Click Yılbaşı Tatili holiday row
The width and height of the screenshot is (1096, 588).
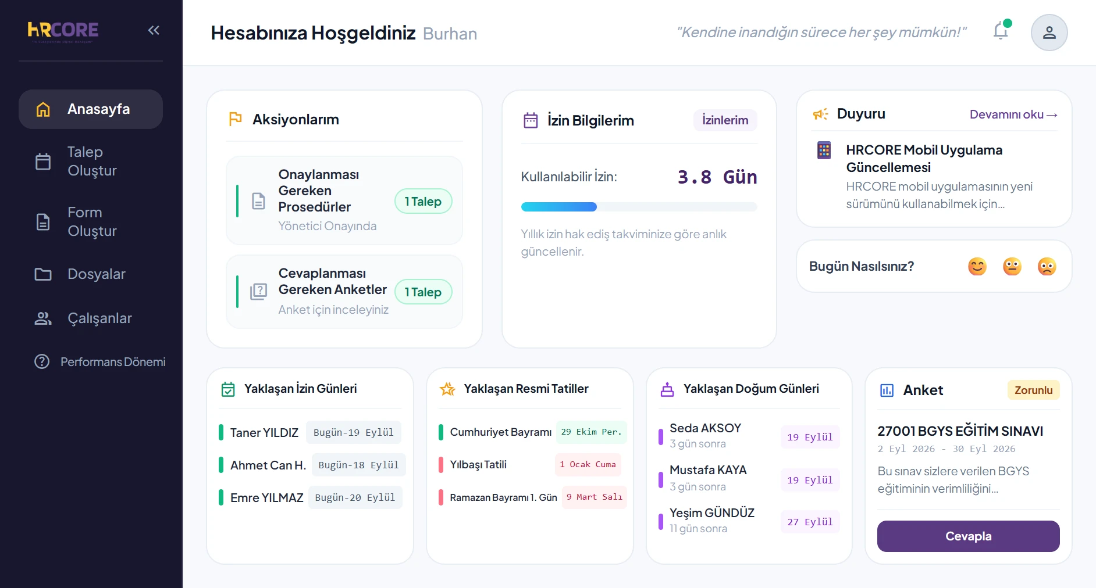pos(530,464)
